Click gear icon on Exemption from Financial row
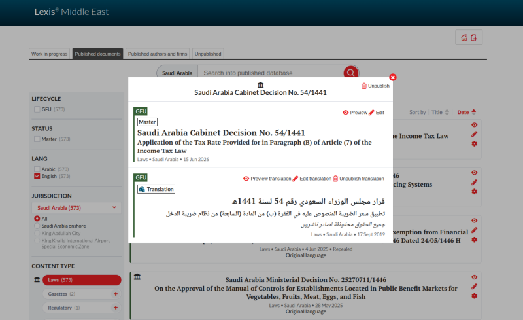The image size is (523, 320). [x=475, y=240]
